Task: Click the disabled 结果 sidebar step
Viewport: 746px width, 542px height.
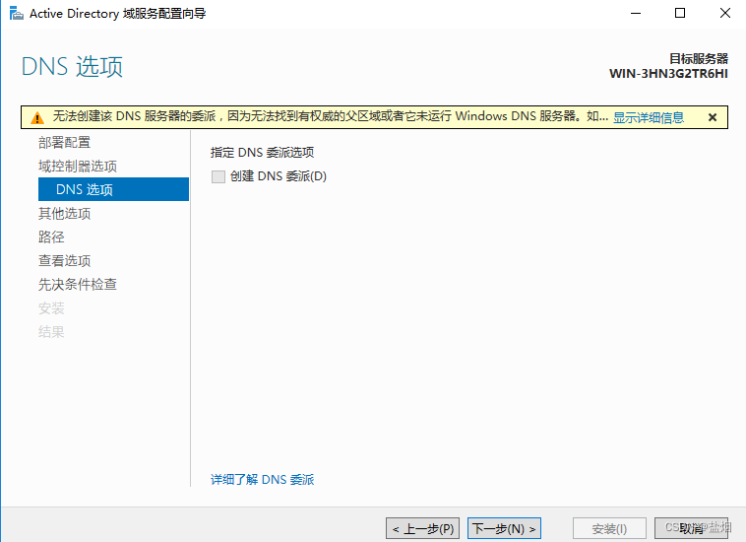Action: pyautogui.click(x=51, y=331)
